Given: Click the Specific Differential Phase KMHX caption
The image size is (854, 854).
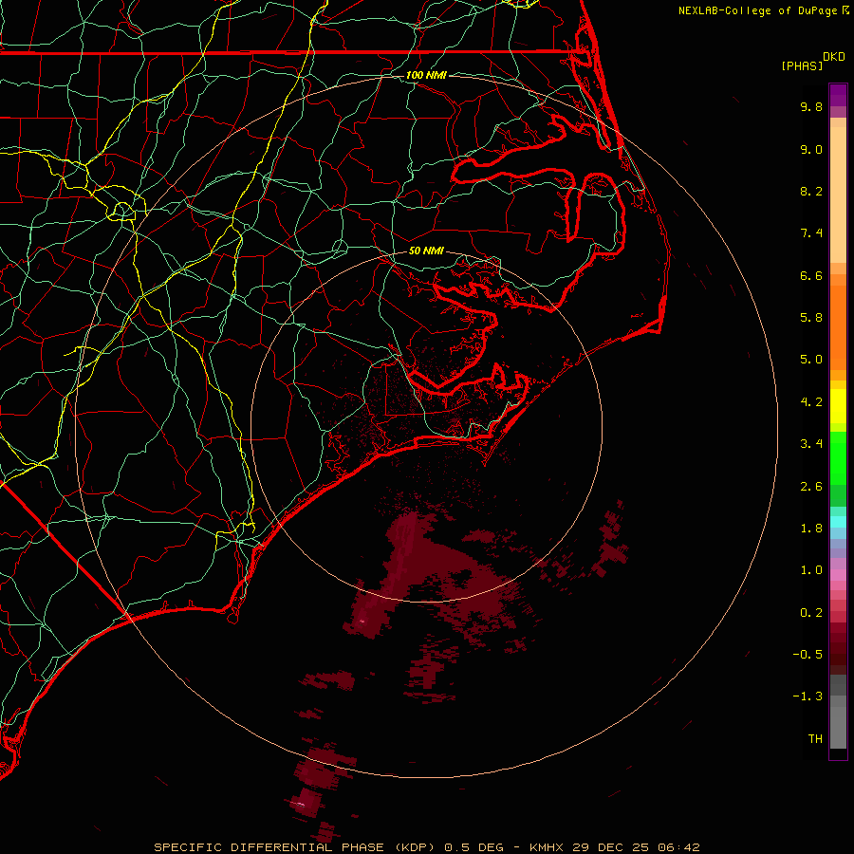Looking at the screenshot, I should click(x=426, y=847).
